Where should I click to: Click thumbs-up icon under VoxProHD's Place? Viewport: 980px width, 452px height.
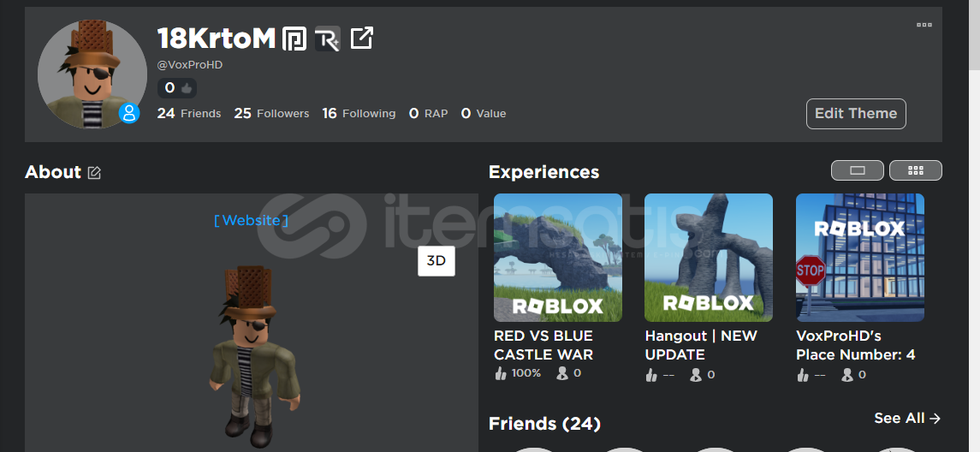[x=803, y=375]
